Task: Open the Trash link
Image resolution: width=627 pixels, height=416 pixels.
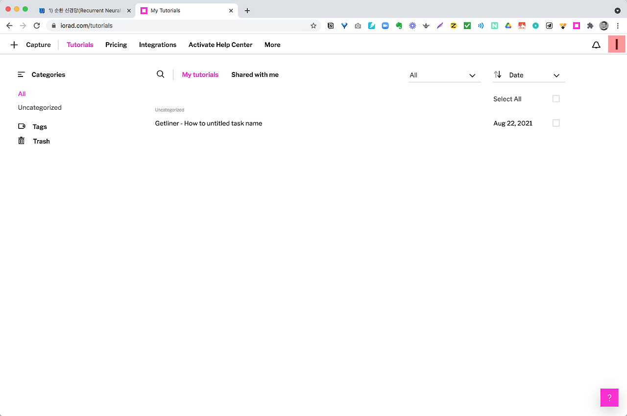Action: (x=42, y=141)
